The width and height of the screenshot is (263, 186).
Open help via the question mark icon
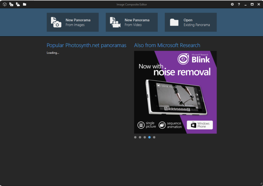(239, 4)
